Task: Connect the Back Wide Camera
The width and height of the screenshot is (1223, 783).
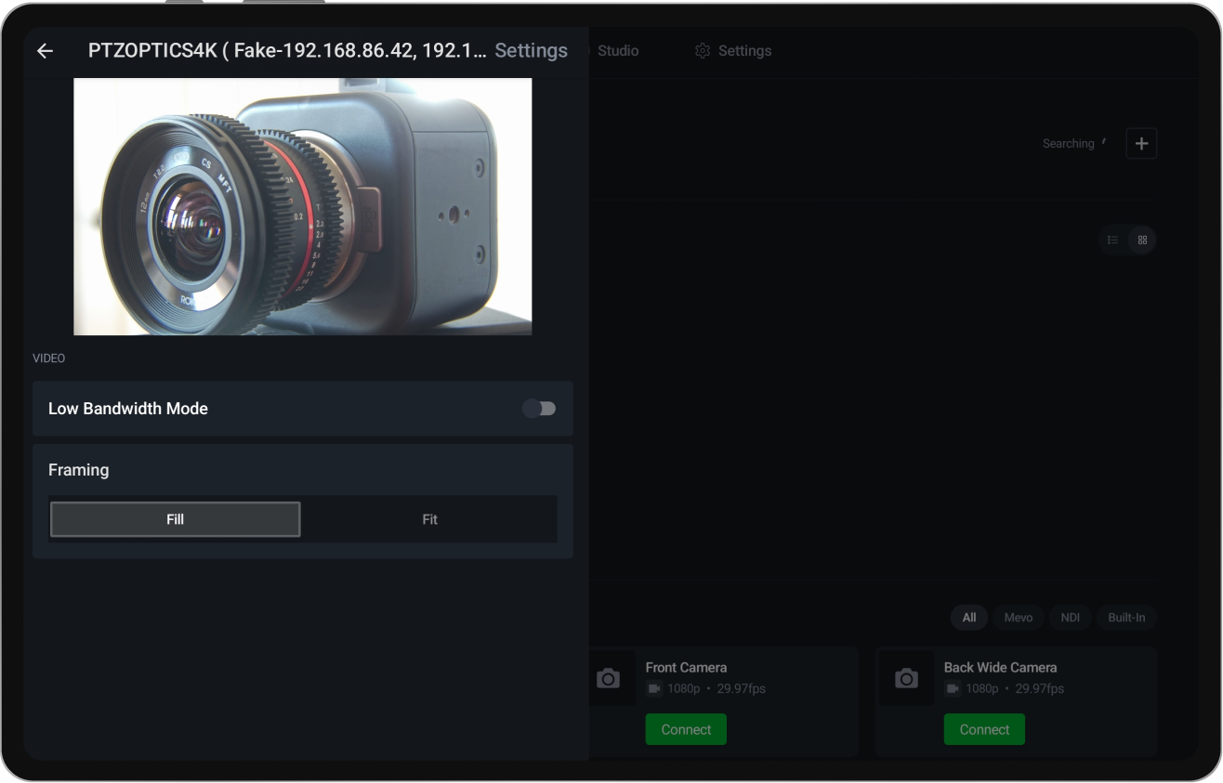Action: click(984, 729)
